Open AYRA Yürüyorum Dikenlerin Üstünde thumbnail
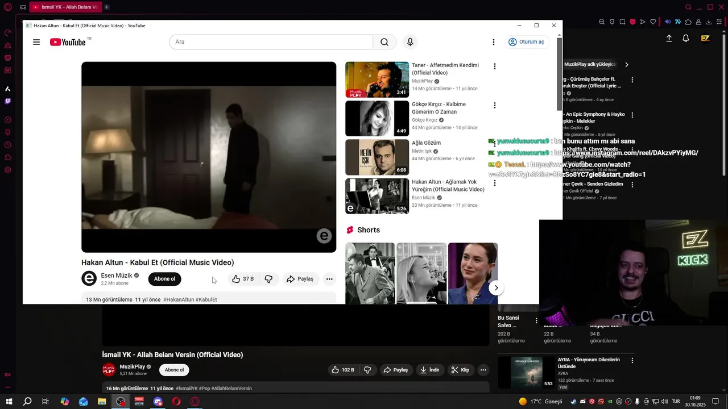The width and height of the screenshot is (728, 409). pyautogui.click(x=526, y=372)
